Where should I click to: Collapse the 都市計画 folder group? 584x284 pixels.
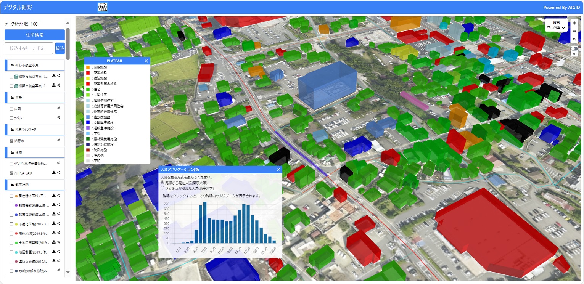(35, 185)
